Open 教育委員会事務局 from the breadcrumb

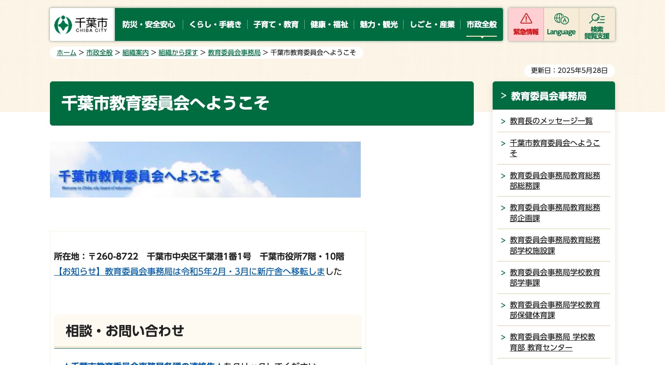click(x=234, y=53)
